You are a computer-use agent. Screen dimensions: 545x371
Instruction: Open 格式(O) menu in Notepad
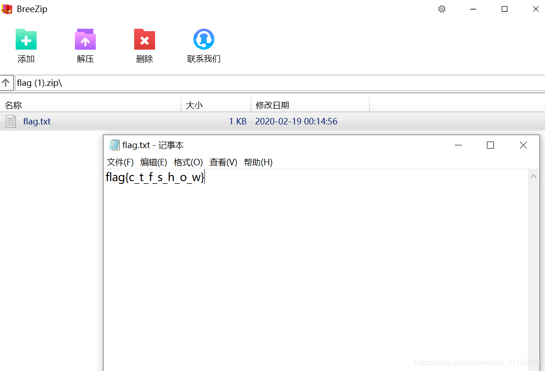coord(188,162)
